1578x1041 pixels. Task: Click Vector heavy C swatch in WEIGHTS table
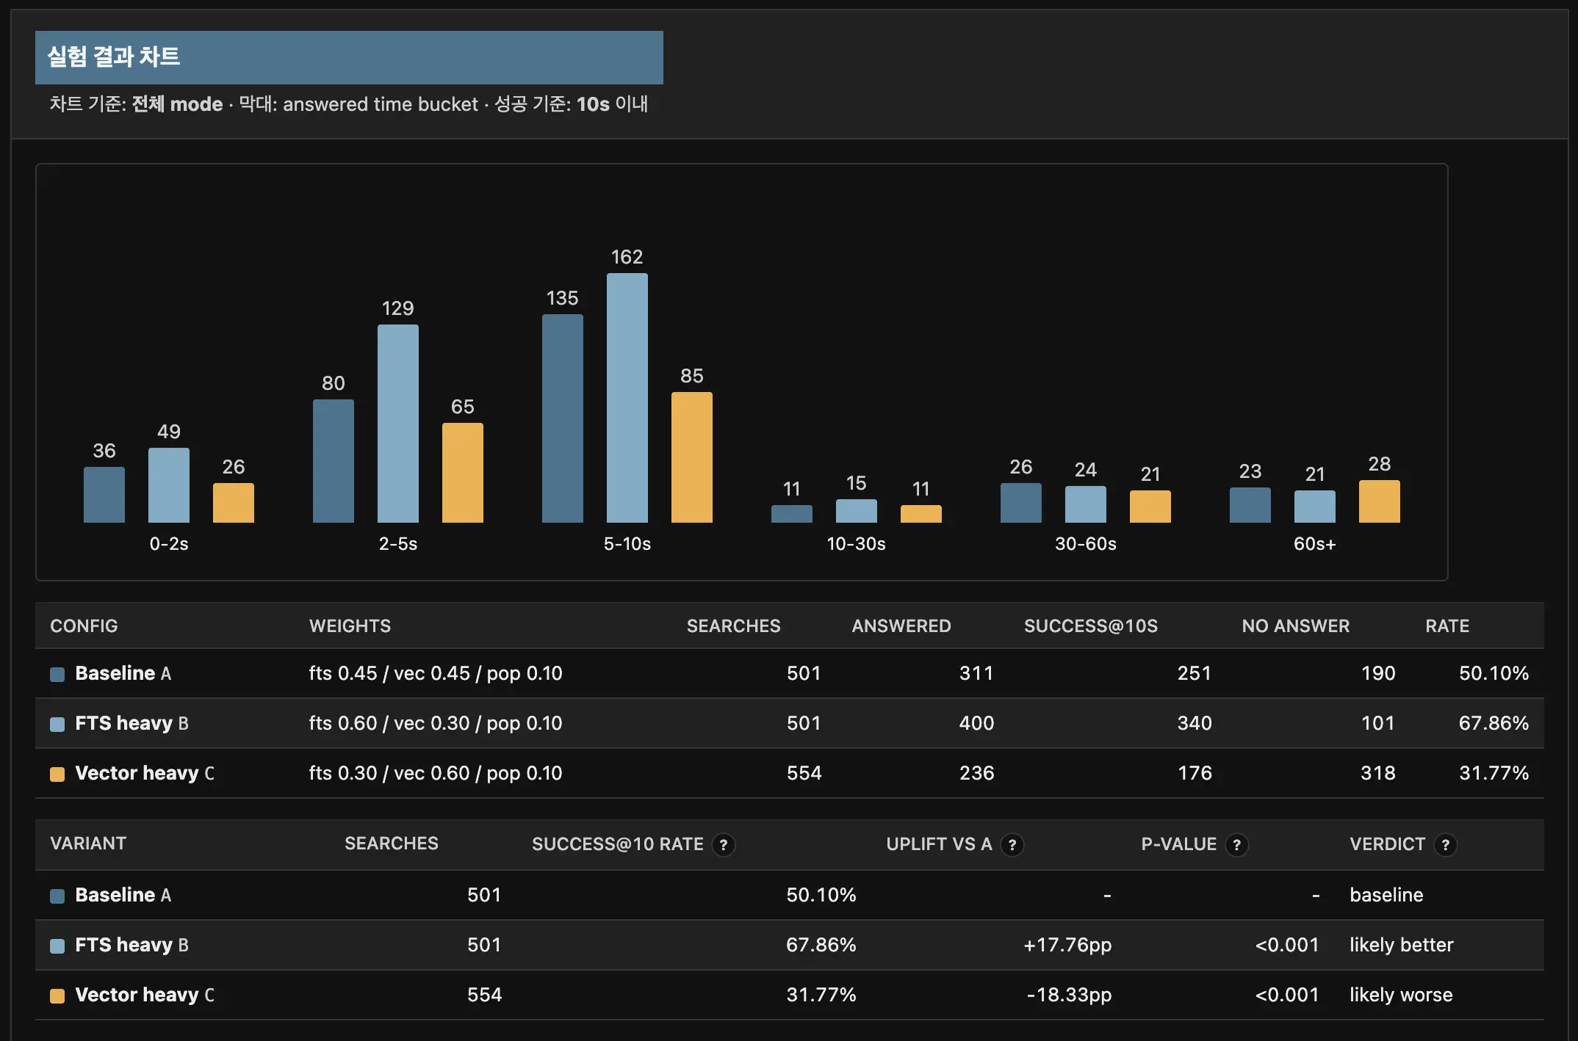point(57,774)
